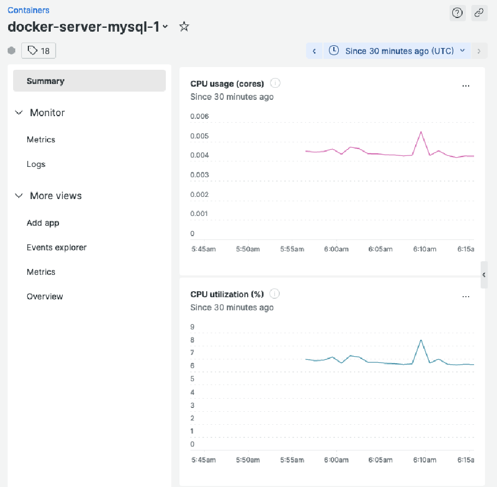Shift time range later with right arrow
Image resolution: width=497 pixels, height=487 pixels.
[479, 51]
